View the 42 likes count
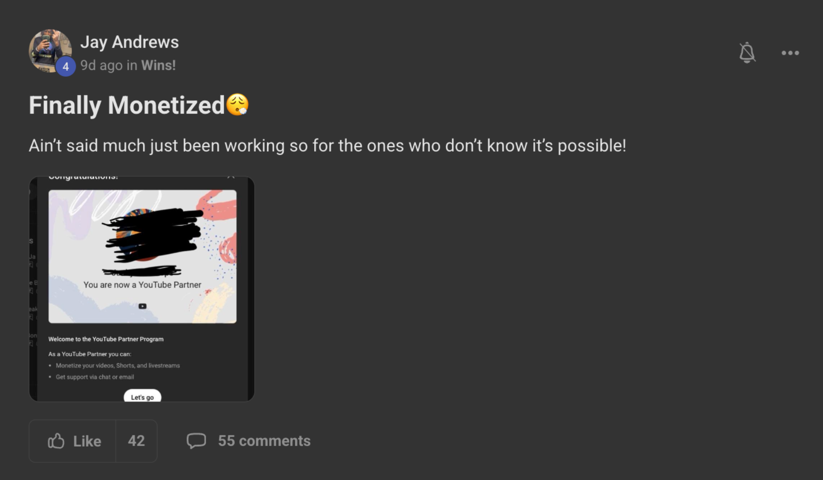The height and width of the screenshot is (480, 823). [x=136, y=441]
